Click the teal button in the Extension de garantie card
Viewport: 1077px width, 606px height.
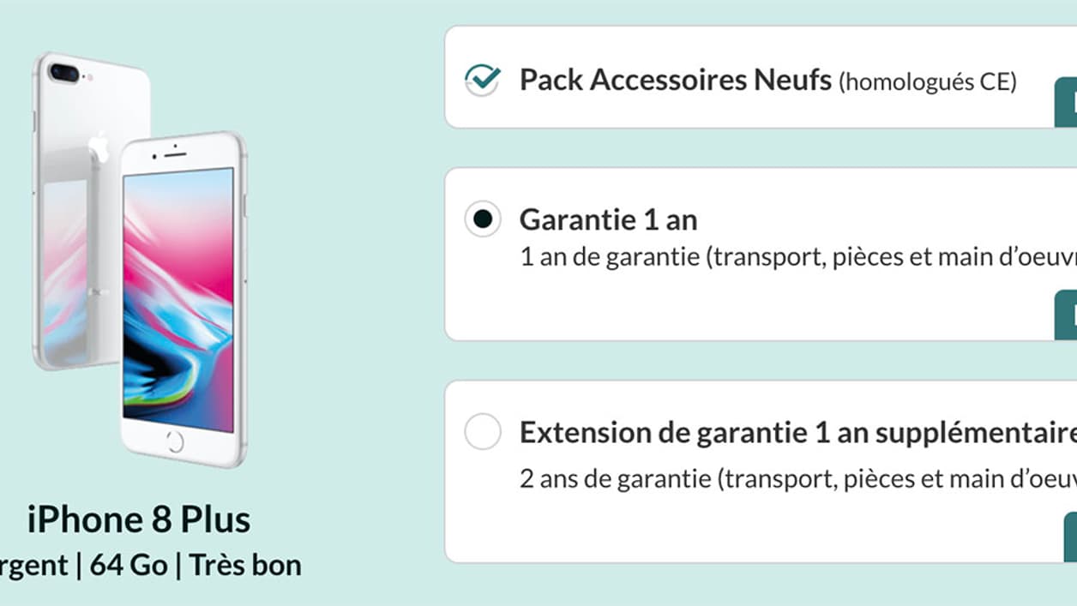[1070, 537]
